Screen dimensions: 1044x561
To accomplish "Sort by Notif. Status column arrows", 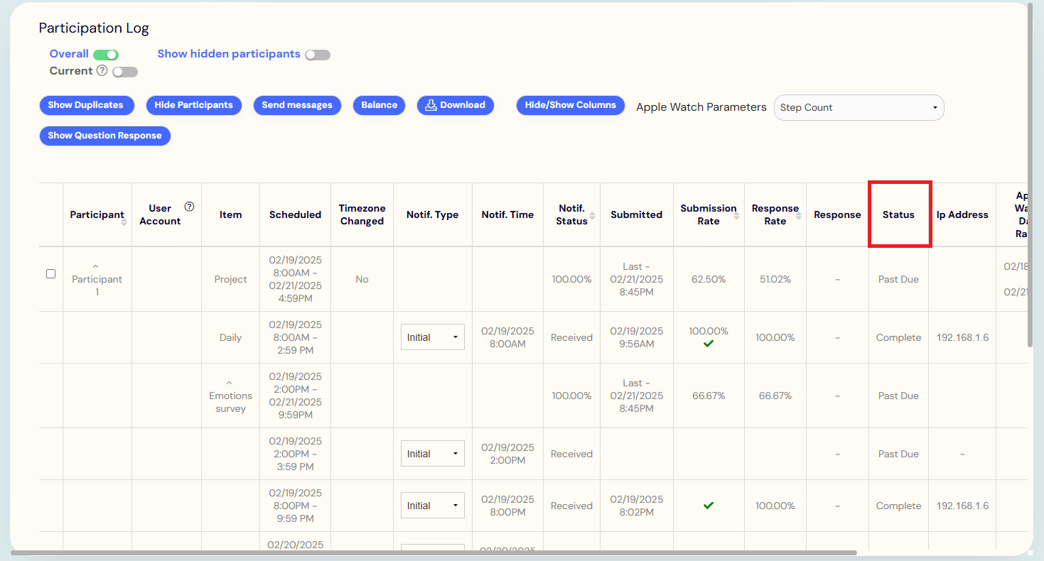I will click(x=592, y=215).
